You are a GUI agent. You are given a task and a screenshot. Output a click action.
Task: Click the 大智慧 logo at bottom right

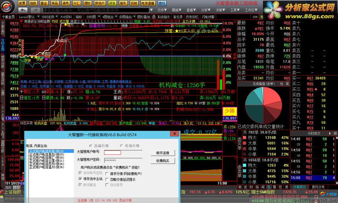pyautogui.click(x=328, y=194)
